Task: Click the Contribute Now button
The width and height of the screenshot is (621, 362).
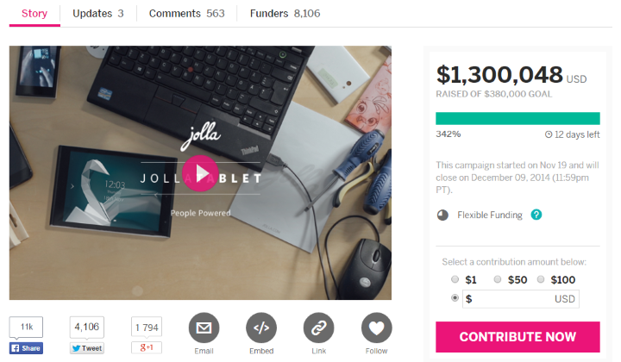Action: (517, 337)
